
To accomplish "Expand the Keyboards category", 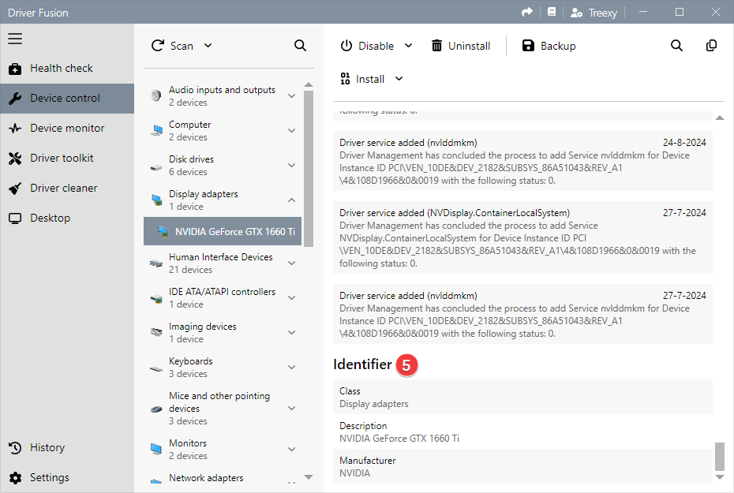I will [292, 367].
